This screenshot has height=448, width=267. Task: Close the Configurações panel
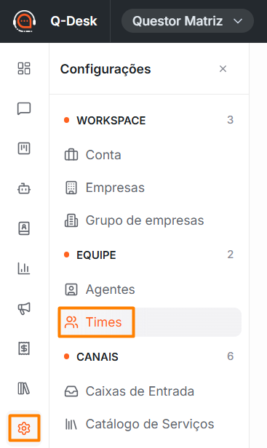coord(223,69)
